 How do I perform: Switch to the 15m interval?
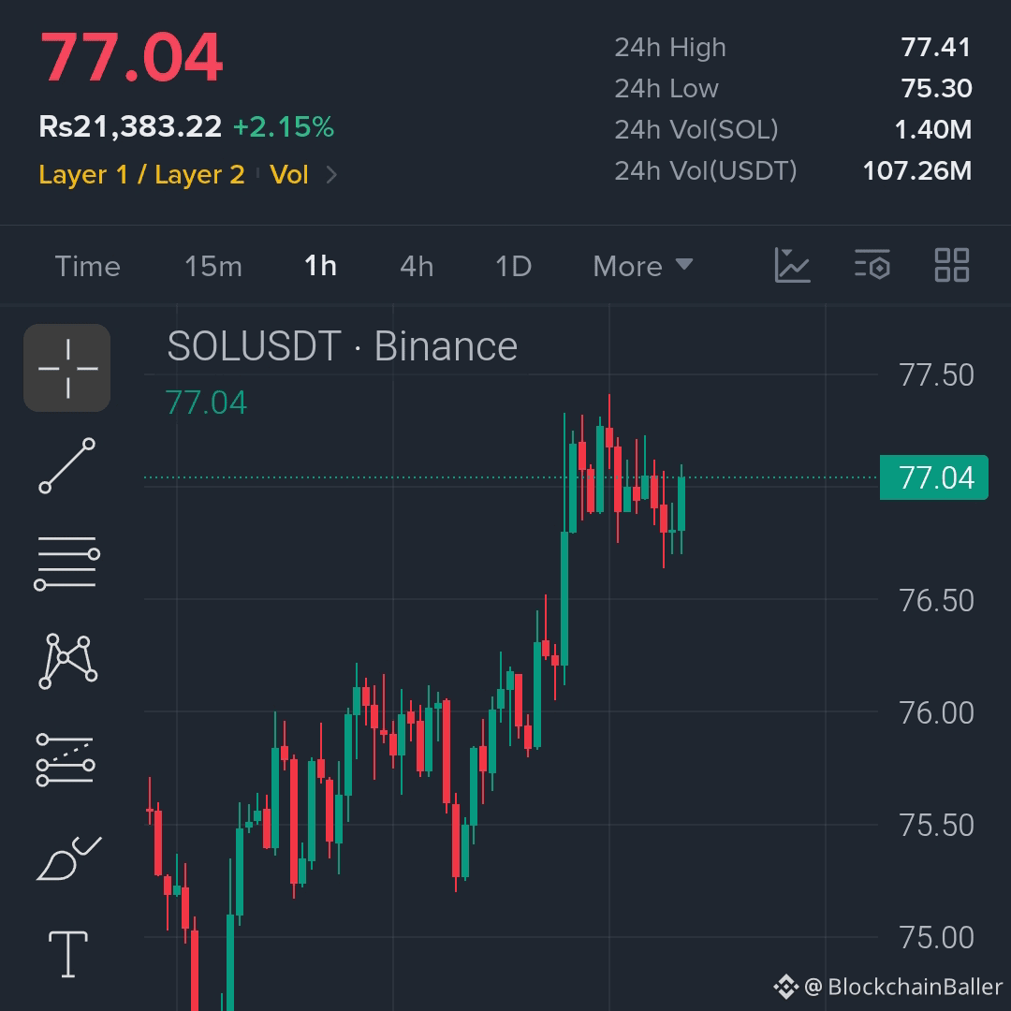213,266
